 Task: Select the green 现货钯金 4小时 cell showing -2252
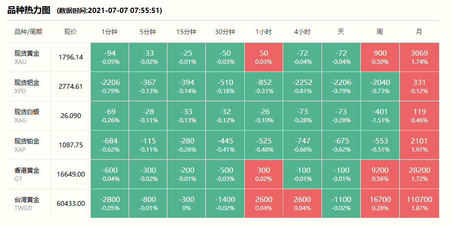coord(302,86)
